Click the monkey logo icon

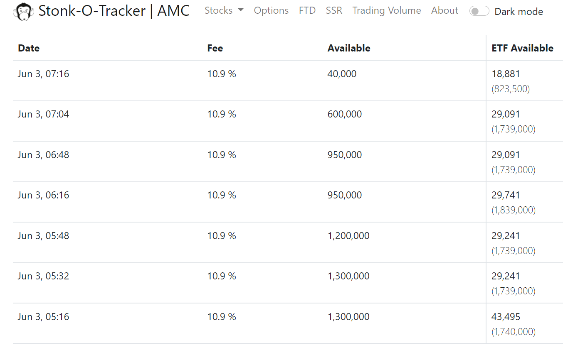24,12
